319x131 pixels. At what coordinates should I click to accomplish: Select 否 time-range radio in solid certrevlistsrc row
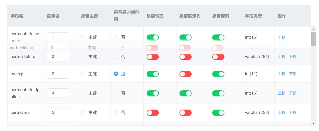[116, 57]
